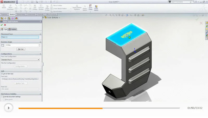This screenshot has height=118, width=208.
Task: Open the PropertyManager tab icon
Action: pos(5,18)
